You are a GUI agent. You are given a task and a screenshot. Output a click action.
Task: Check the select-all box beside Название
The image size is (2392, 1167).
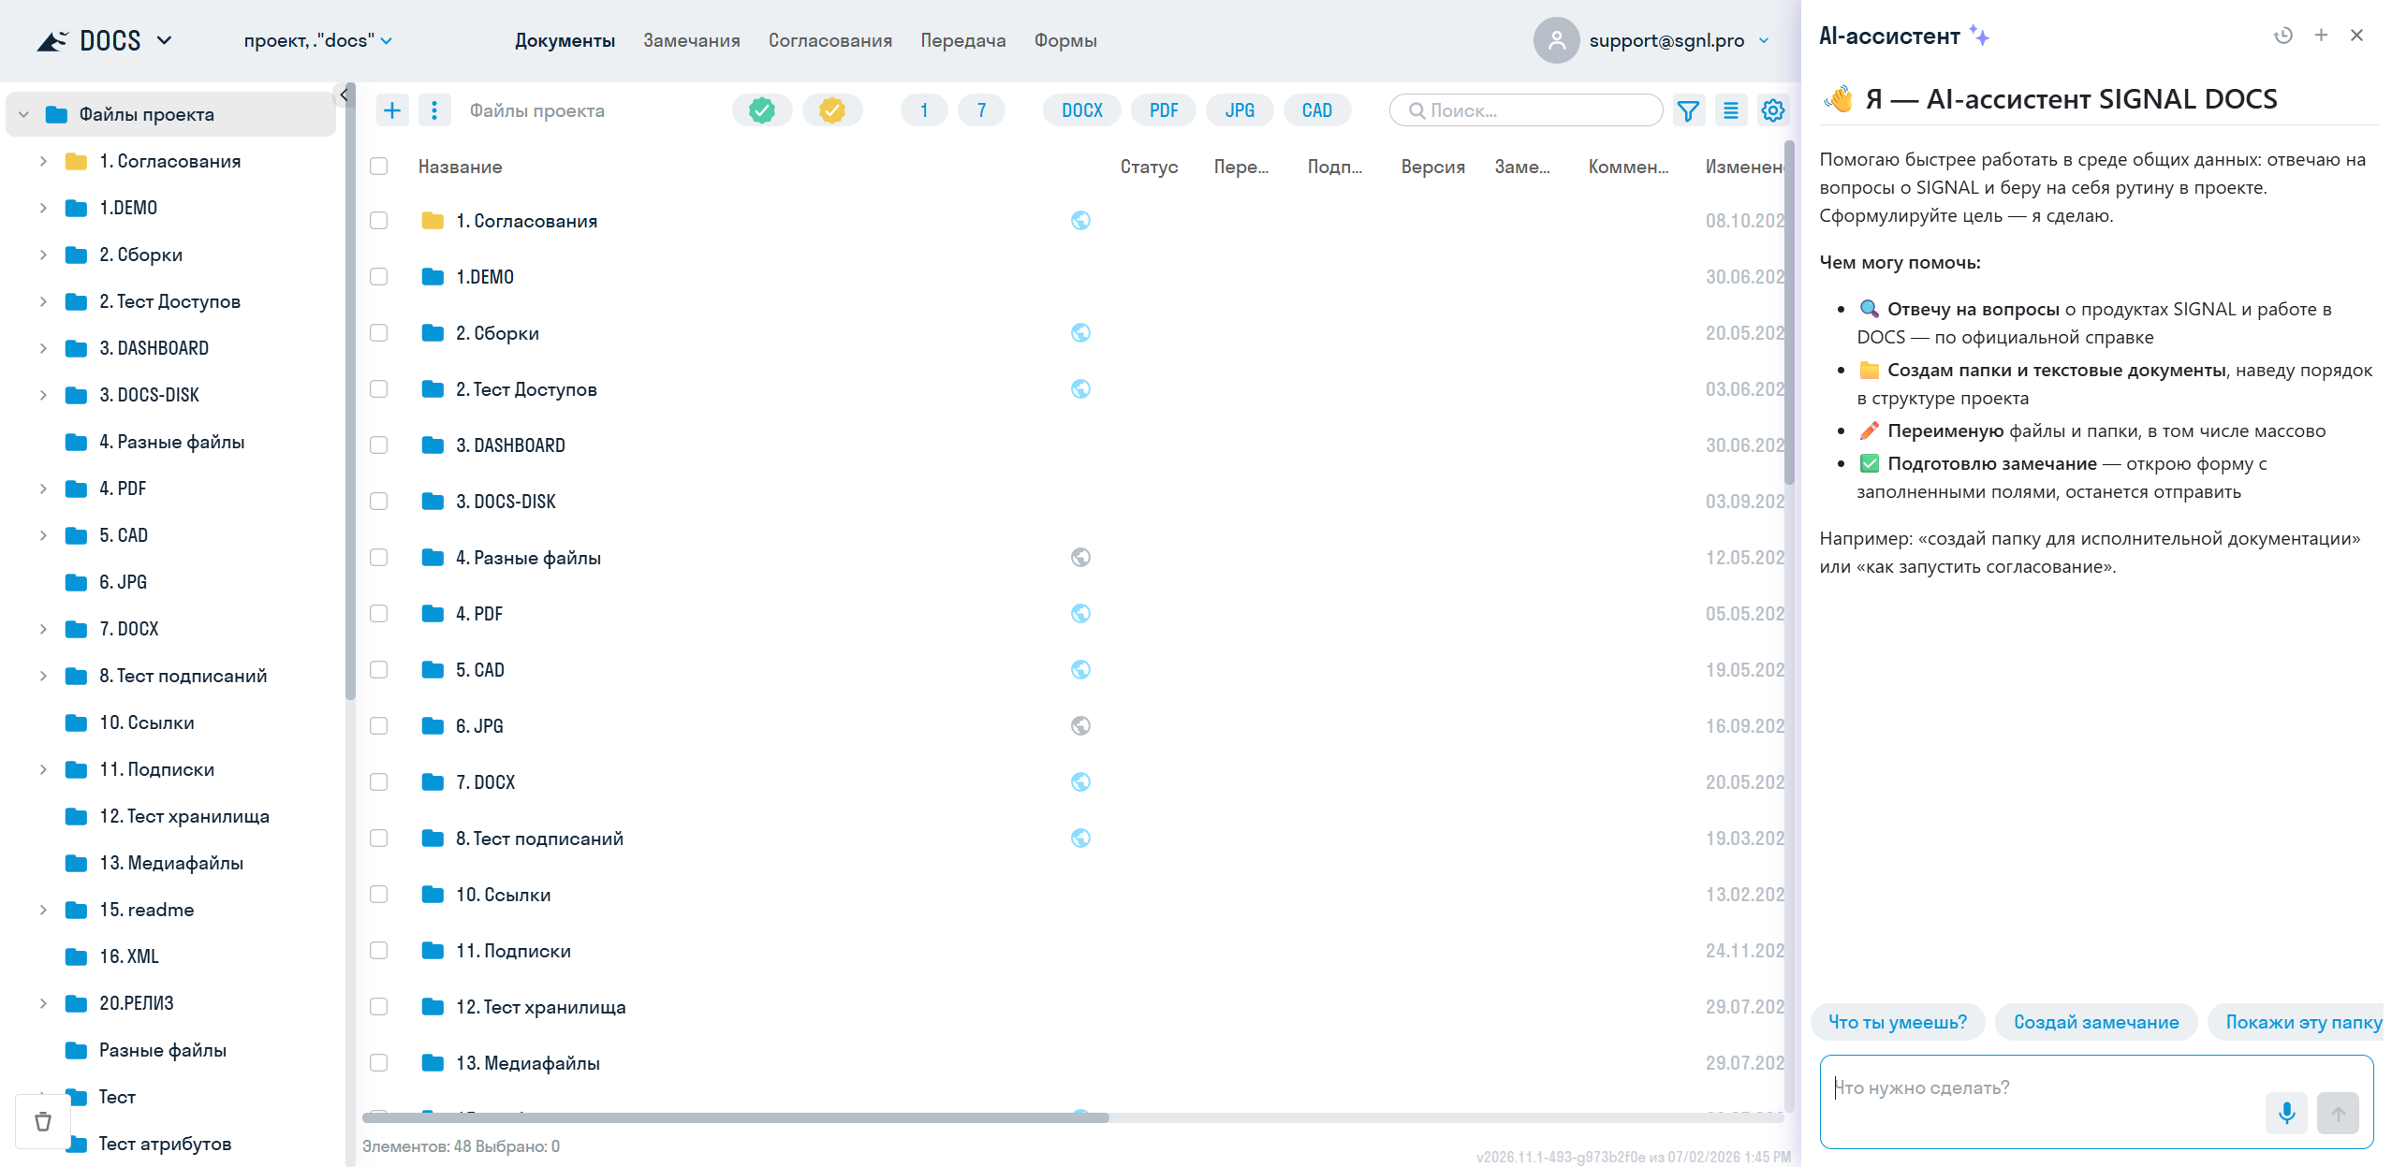(378, 167)
